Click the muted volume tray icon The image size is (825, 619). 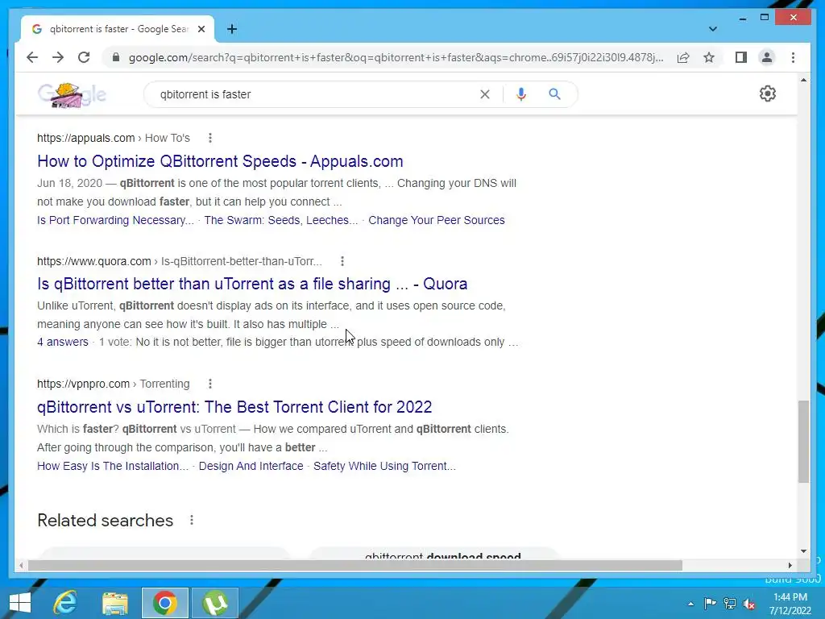tap(749, 604)
